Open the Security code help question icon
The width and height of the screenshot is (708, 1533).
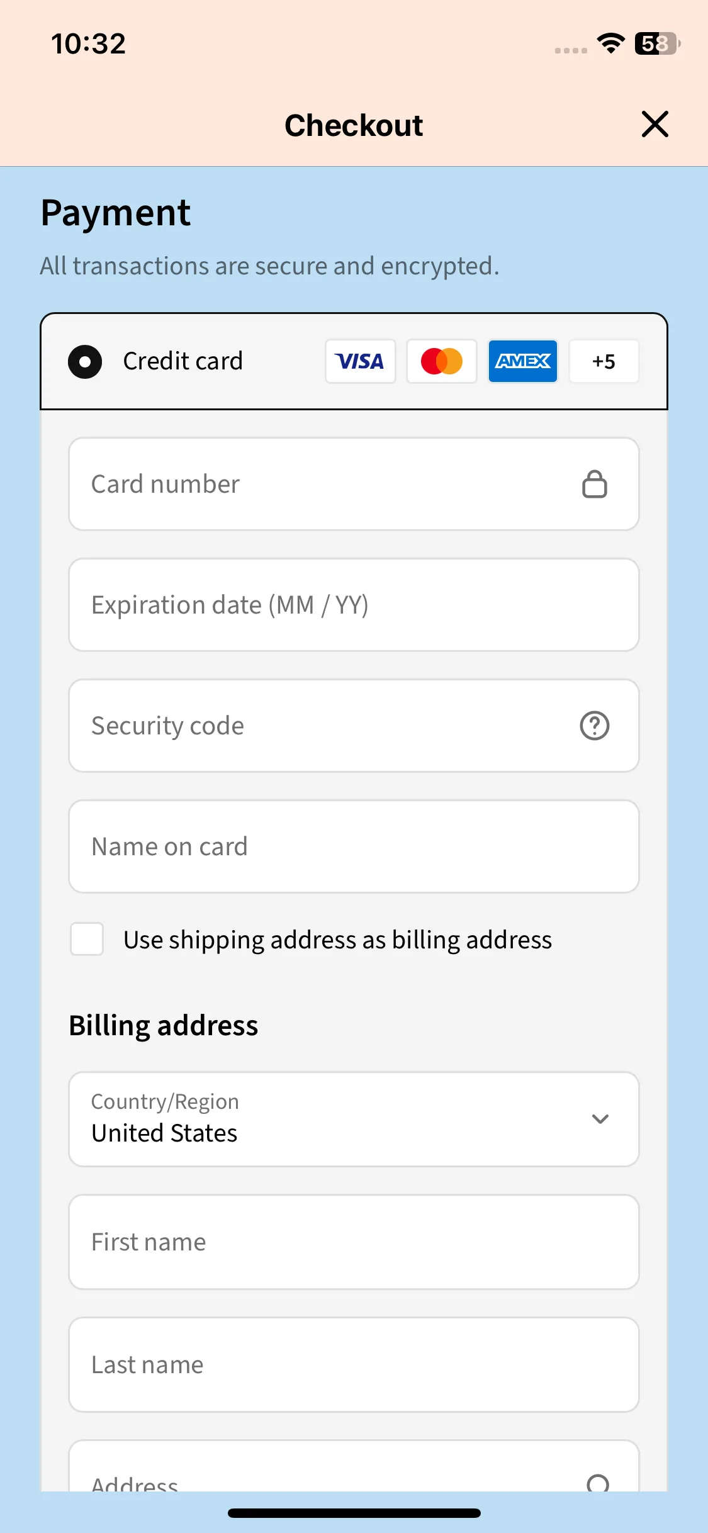point(594,726)
